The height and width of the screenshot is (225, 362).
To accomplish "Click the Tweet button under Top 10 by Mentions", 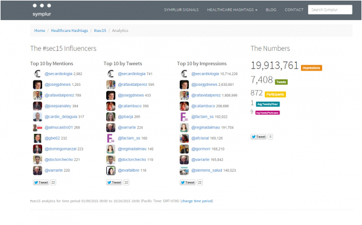I will (41, 182).
